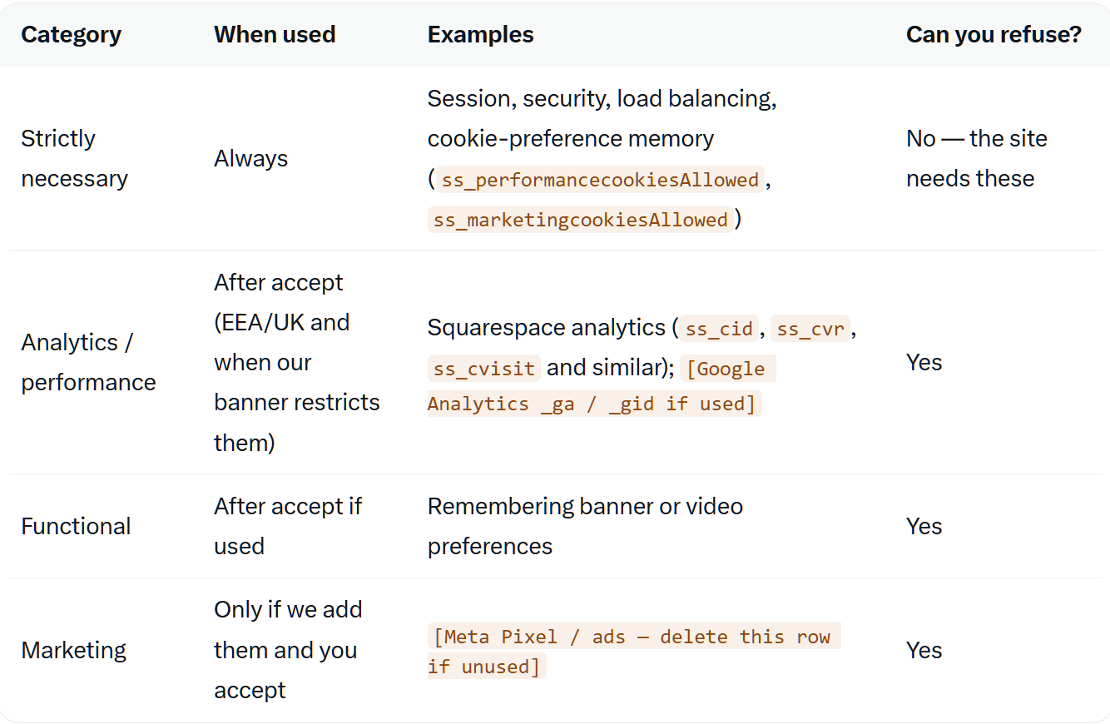Click the Strictly necessary category cell
The width and height of the screenshot is (1110, 724).
pyautogui.click(x=74, y=158)
